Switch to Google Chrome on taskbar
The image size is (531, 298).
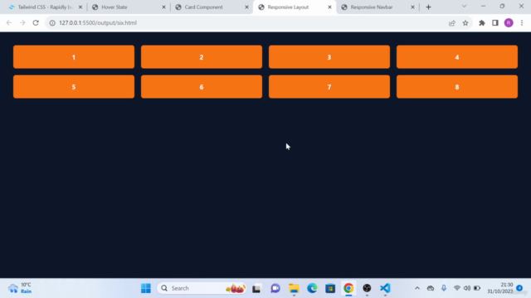(x=348, y=288)
